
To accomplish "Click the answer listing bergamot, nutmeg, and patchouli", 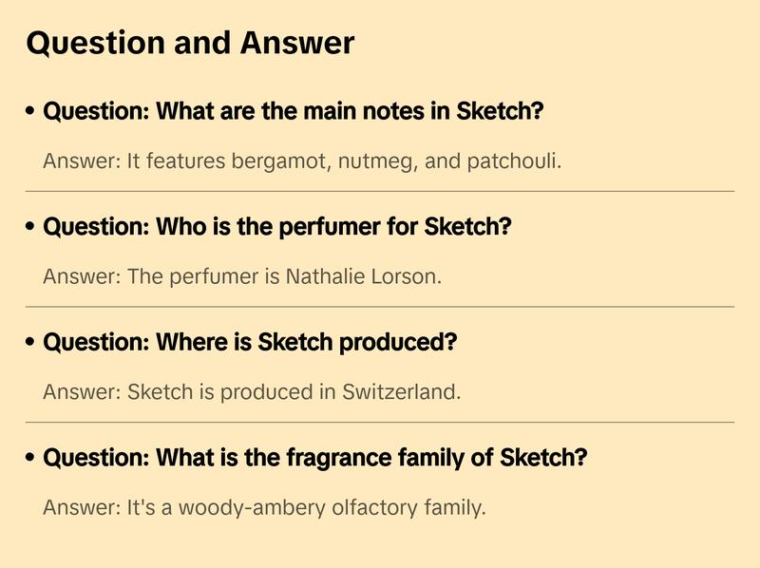I will coord(302,161).
